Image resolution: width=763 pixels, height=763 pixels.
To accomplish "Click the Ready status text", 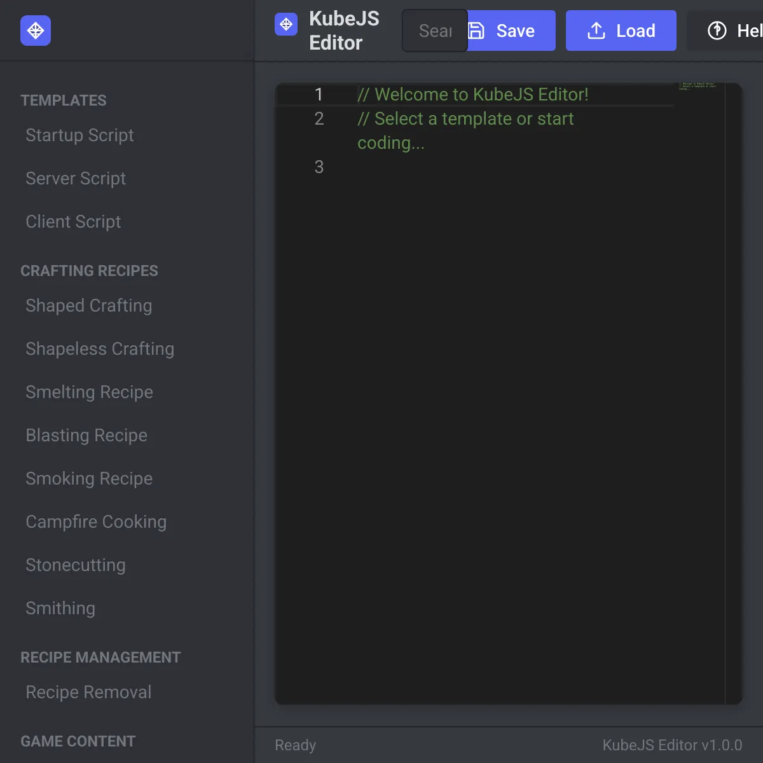I will tap(295, 745).
